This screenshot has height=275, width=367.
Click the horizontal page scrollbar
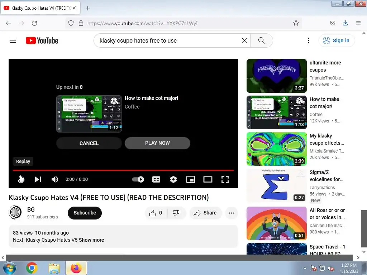click(179, 258)
